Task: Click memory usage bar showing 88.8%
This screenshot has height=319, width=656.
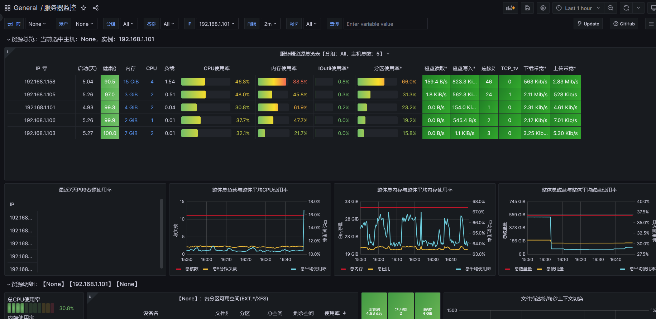Action: click(x=273, y=82)
